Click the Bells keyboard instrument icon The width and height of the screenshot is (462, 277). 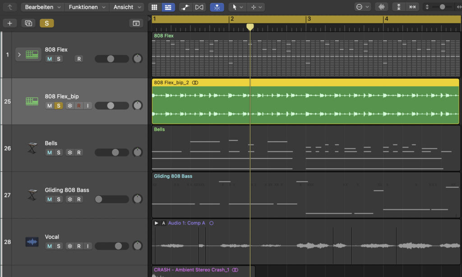[x=32, y=148]
